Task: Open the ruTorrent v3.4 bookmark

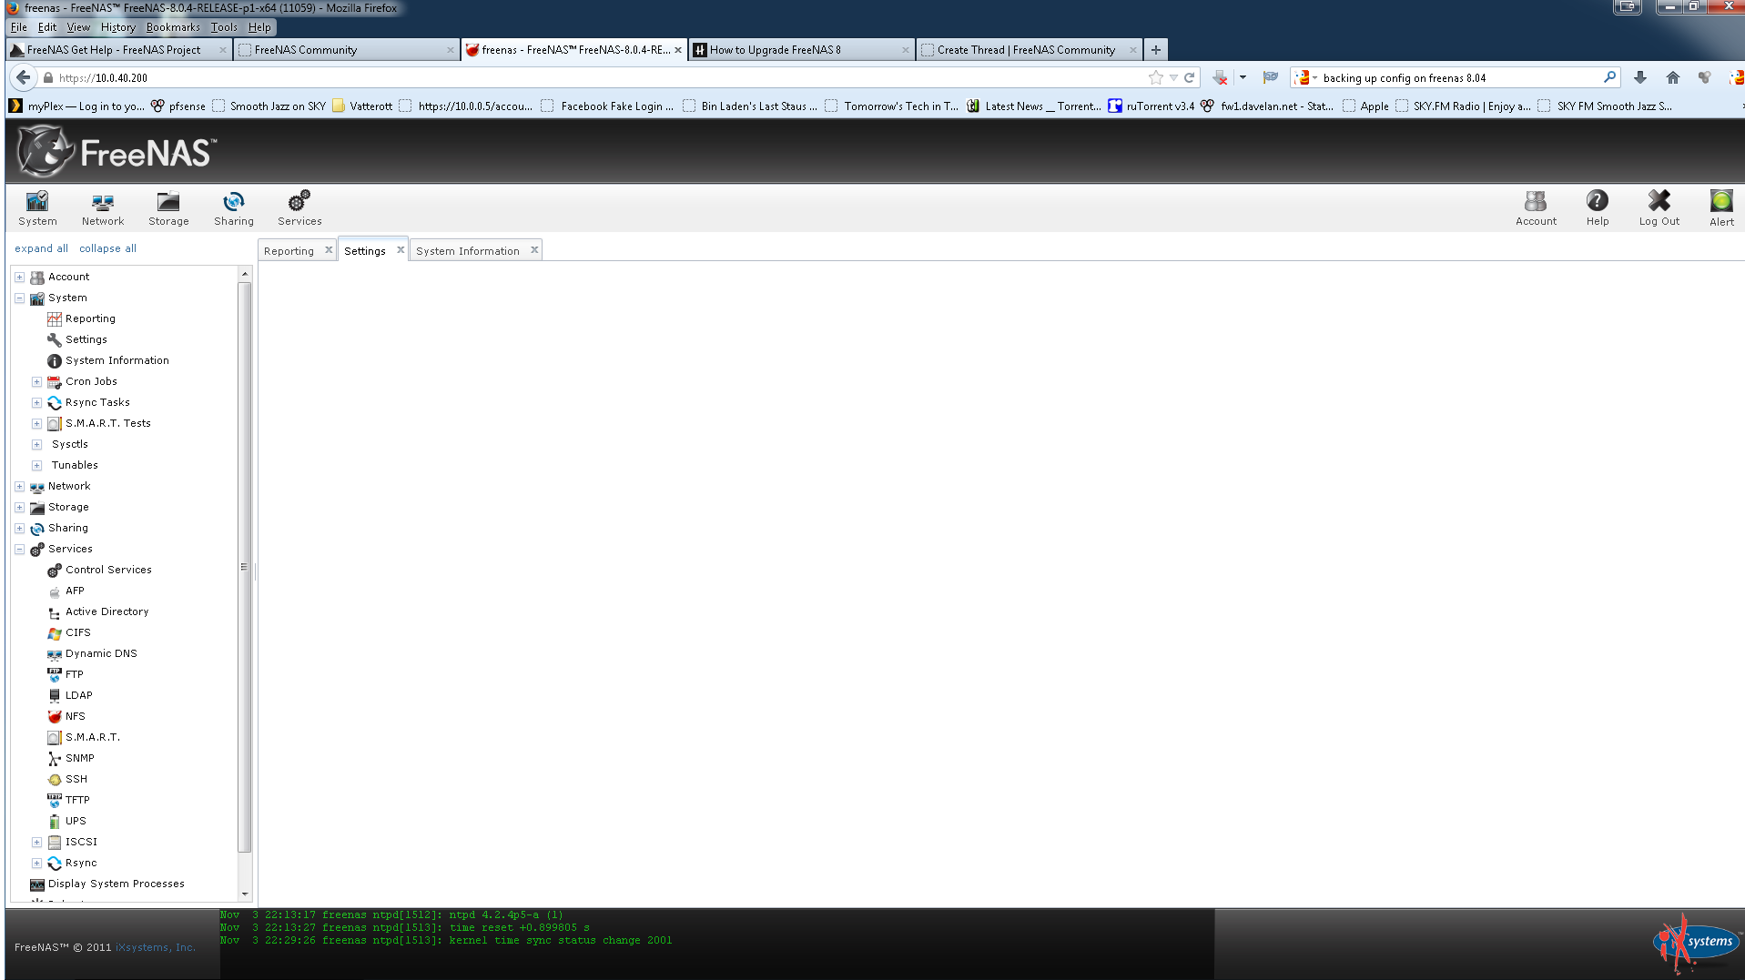Action: (x=1151, y=106)
